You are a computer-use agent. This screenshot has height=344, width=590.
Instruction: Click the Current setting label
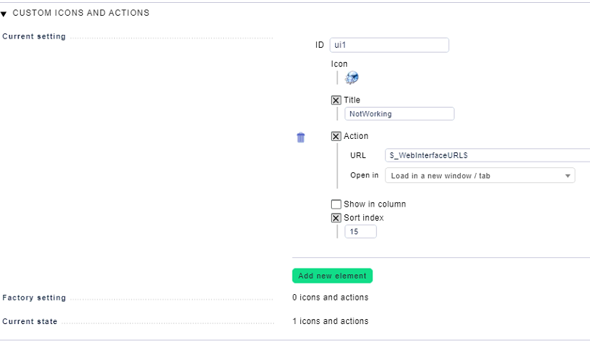[34, 36]
